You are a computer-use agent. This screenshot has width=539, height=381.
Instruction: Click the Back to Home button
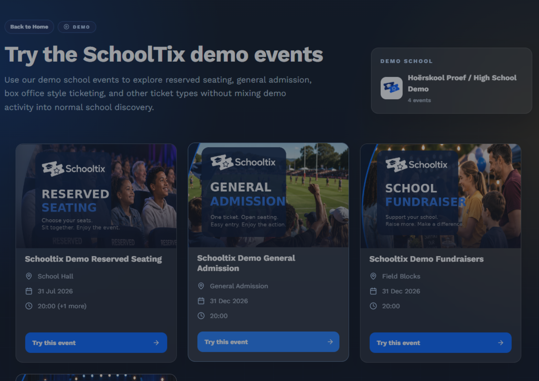tap(29, 27)
